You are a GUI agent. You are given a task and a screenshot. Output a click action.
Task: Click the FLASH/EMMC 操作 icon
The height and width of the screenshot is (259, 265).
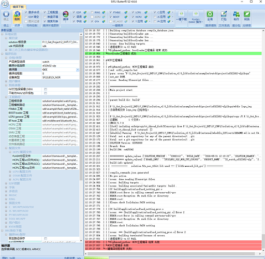click(x=196, y=14)
